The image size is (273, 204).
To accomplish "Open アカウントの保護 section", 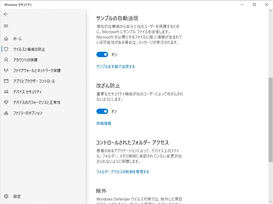I will pos(43,60).
